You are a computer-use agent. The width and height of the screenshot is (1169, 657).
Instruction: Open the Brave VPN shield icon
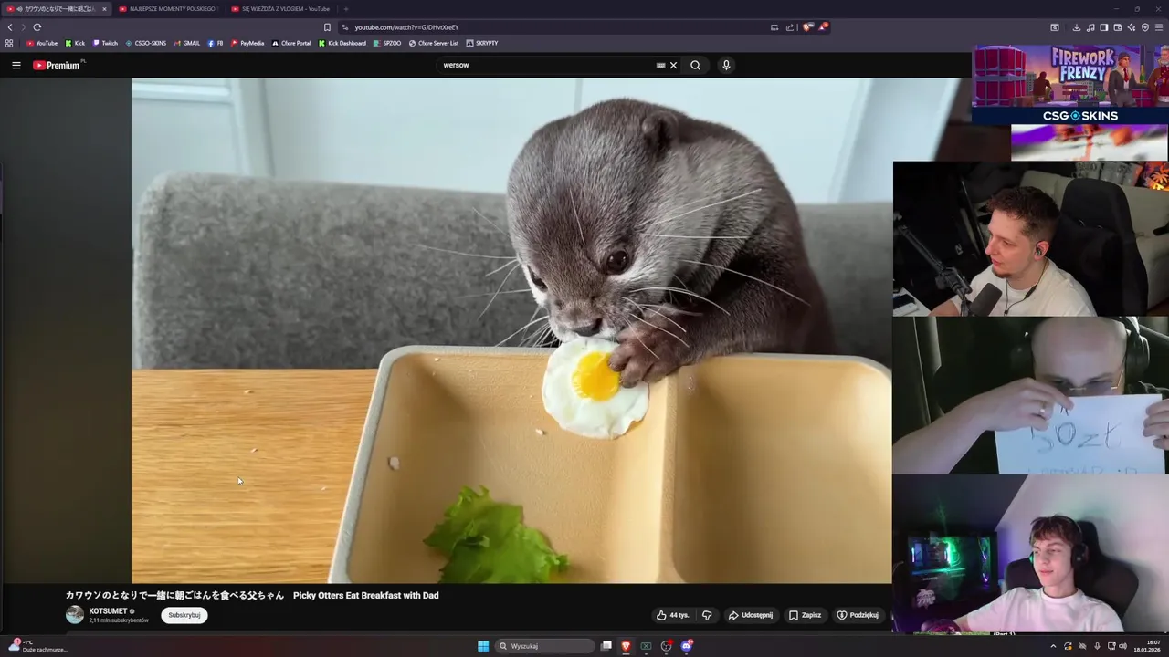1145,27
